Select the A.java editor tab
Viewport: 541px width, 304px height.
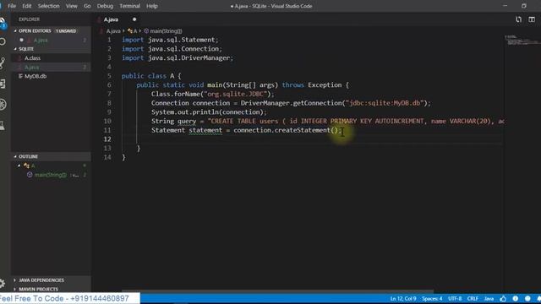pos(111,19)
